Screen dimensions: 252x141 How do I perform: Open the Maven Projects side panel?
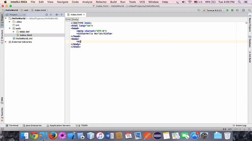click(250, 23)
